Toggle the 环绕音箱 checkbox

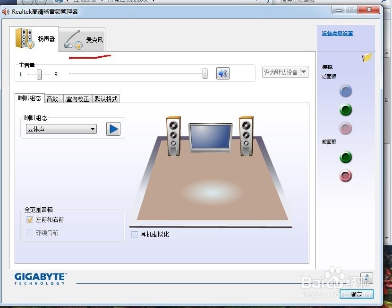(x=29, y=233)
